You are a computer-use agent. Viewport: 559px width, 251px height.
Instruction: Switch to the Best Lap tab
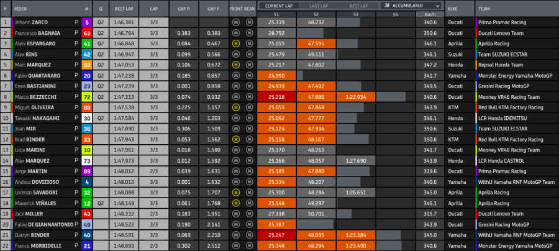coord(358,6)
